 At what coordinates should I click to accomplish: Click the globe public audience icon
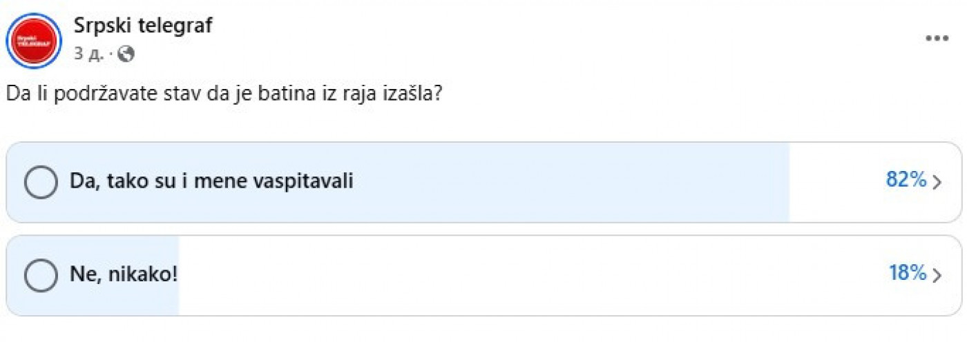pyautogui.click(x=126, y=54)
